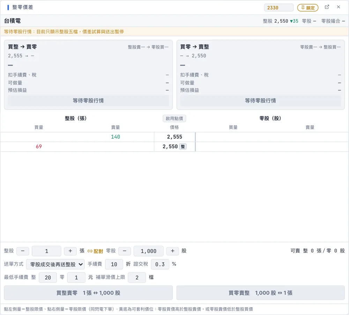Click the 整股 2,550 quote text
This screenshot has height=315, width=349.
coord(275,21)
